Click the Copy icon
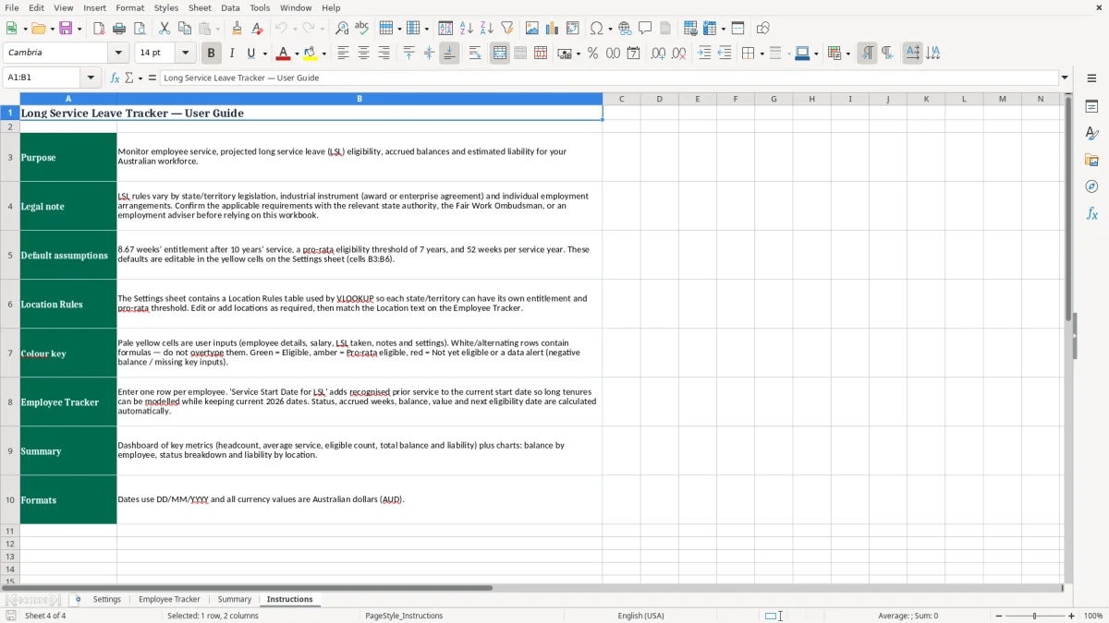Image resolution: width=1109 pixels, height=623 pixels. click(x=185, y=29)
